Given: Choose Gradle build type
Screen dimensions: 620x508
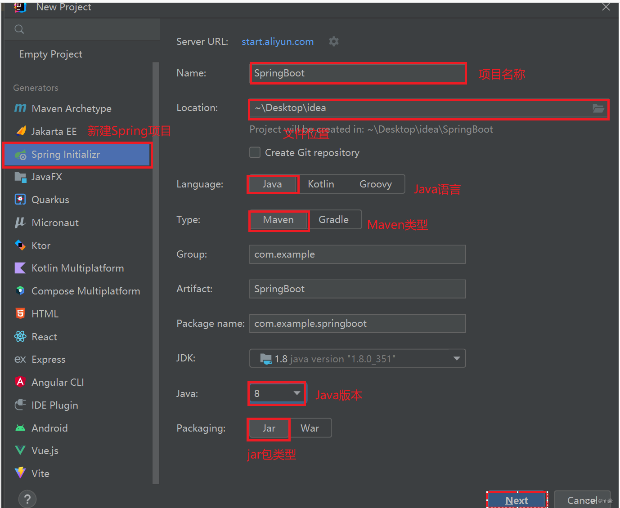Looking at the screenshot, I should pos(334,220).
